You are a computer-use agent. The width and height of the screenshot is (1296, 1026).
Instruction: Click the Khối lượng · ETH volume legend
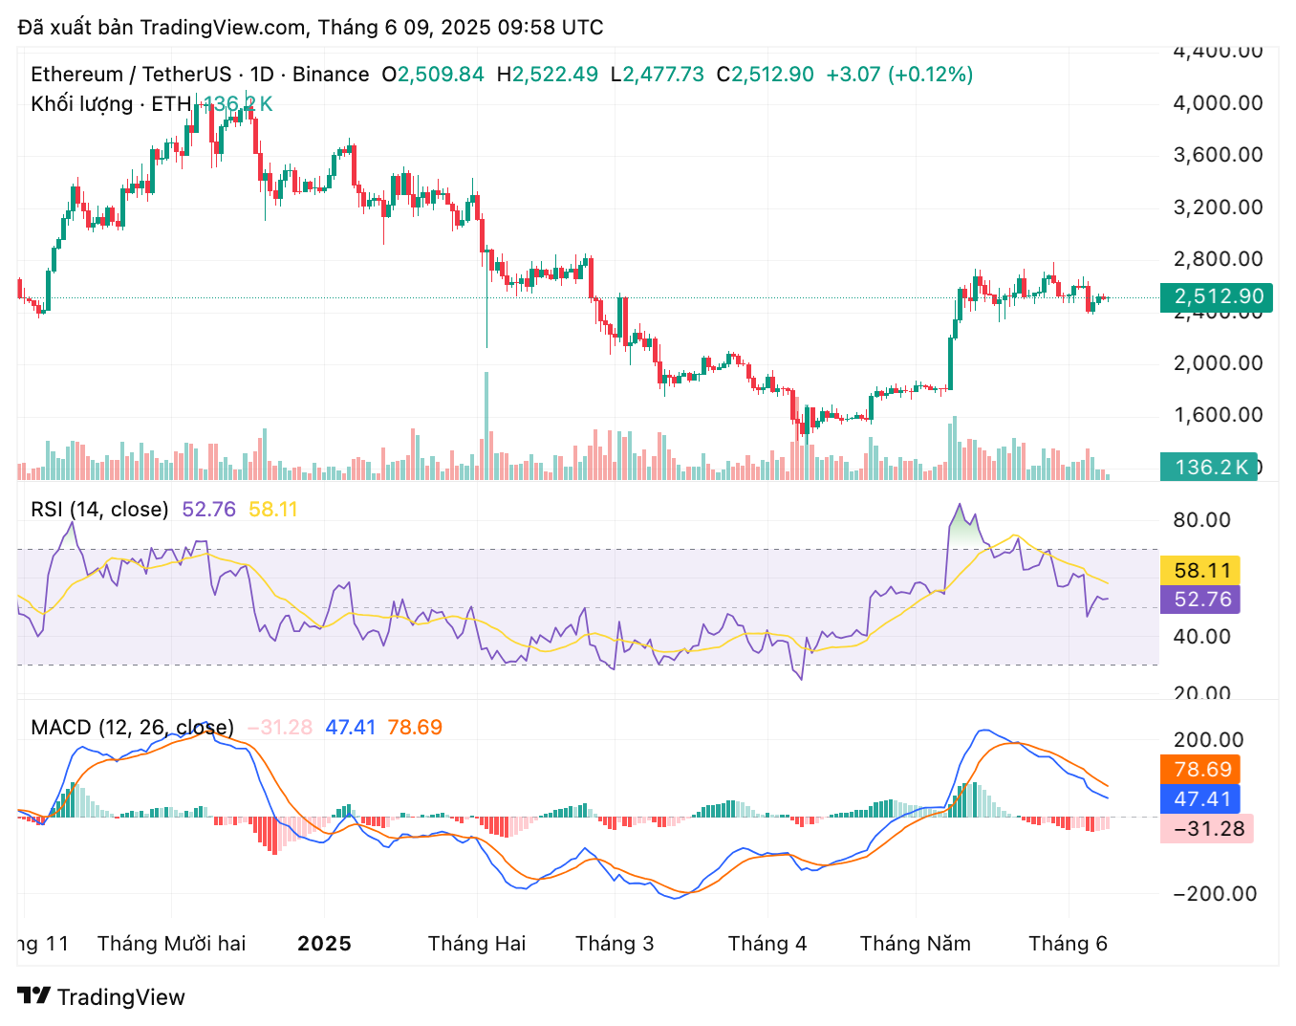[110, 103]
